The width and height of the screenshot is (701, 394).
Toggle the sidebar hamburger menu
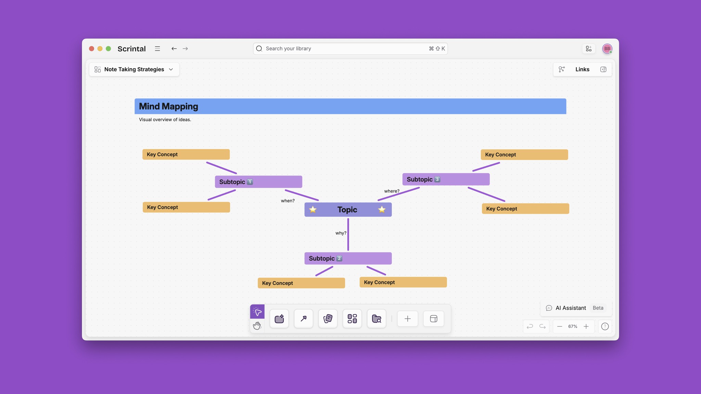pyautogui.click(x=157, y=49)
